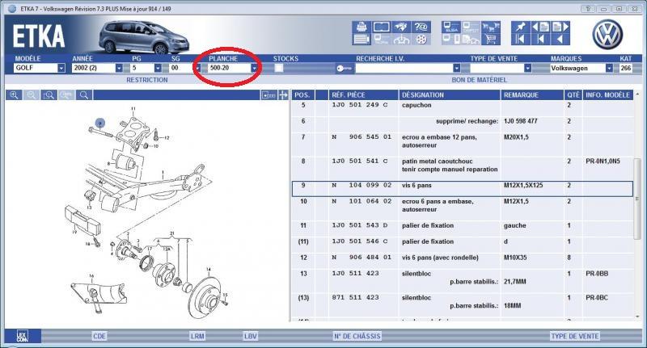Click the plain left triangle back icon
The image size is (647, 348).
[x=560, y=40]
